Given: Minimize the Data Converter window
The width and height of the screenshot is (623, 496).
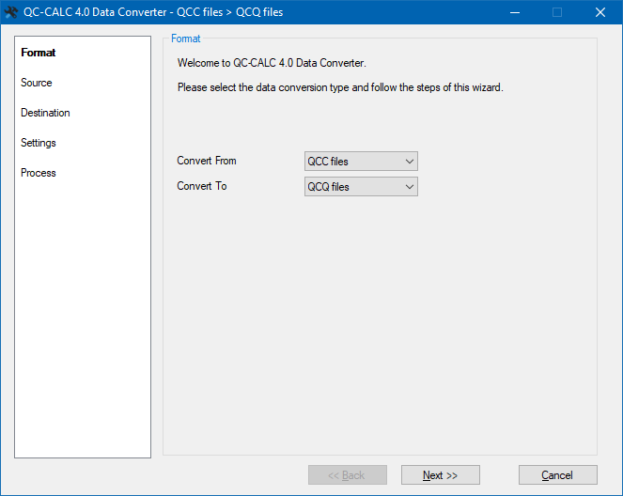Looking at the screenshot, I should coord(514,12).
